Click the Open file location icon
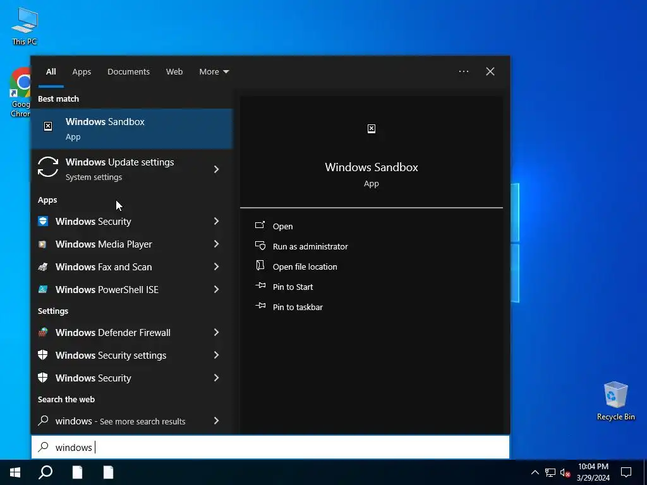647x485 pixels. click(x=260, y=266)
